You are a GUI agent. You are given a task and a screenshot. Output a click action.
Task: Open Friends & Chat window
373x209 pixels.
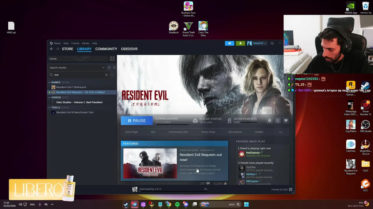pos(282,190)
